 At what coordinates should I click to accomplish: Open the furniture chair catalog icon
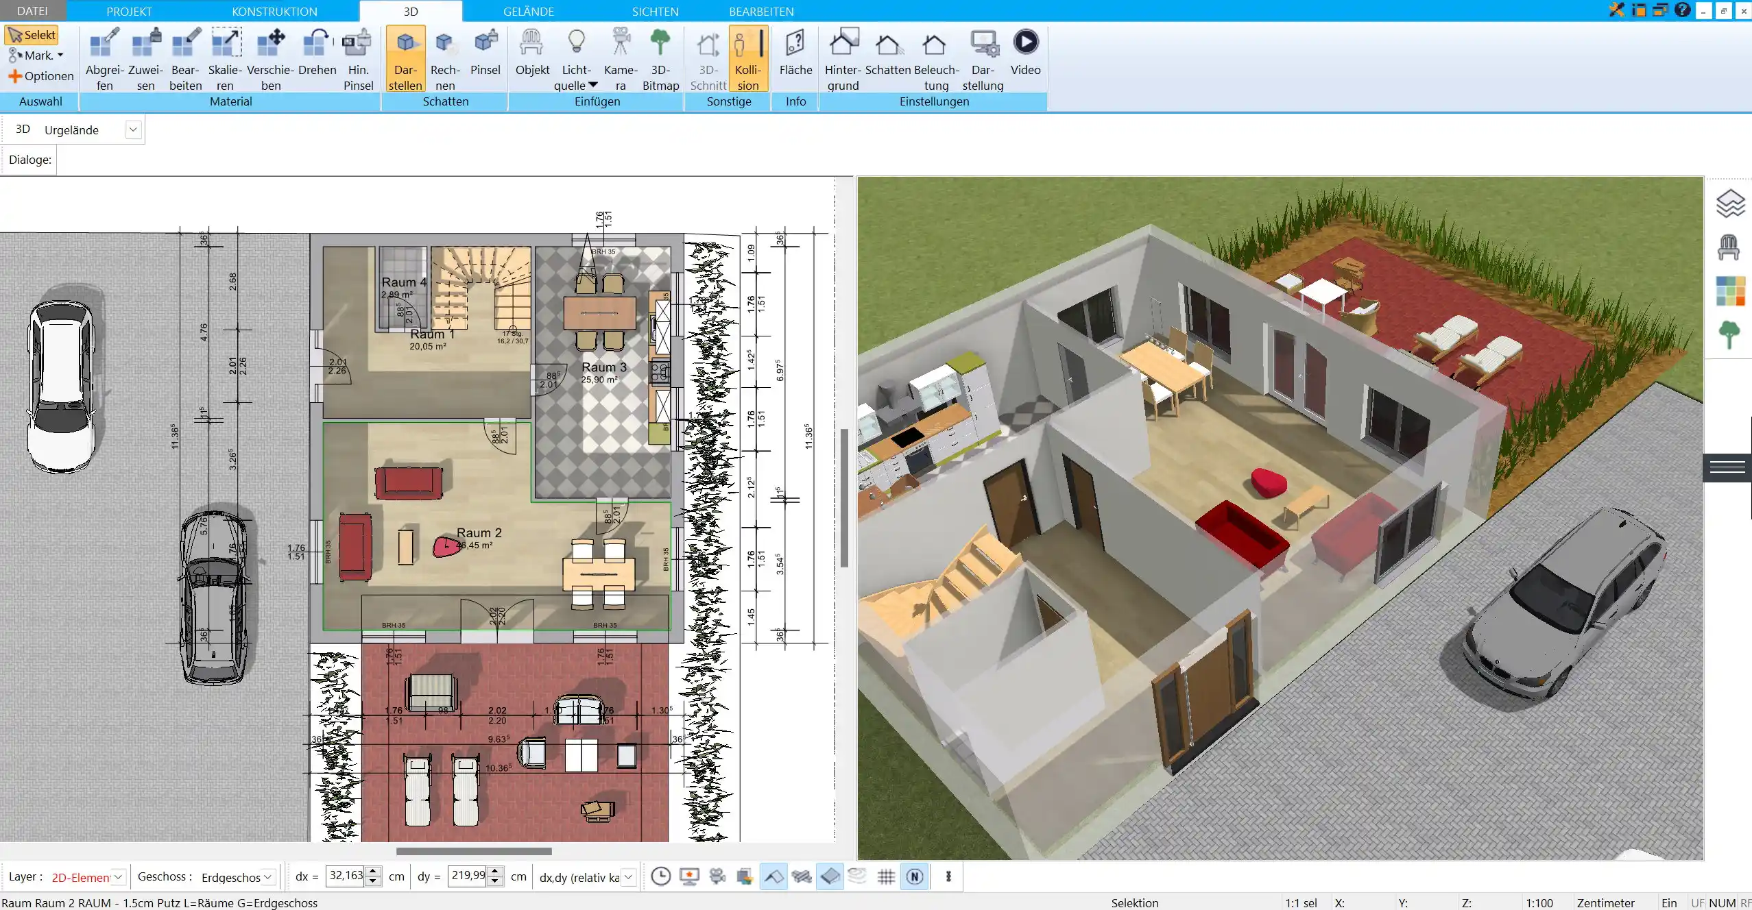[1729, 247]
